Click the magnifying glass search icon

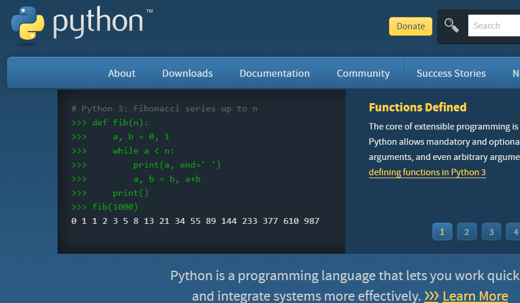pyautogui.click(x=451, y=25)
